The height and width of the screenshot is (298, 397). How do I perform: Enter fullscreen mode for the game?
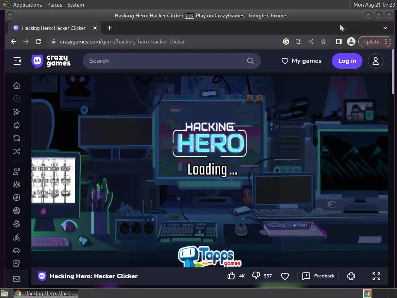[376, 276]
